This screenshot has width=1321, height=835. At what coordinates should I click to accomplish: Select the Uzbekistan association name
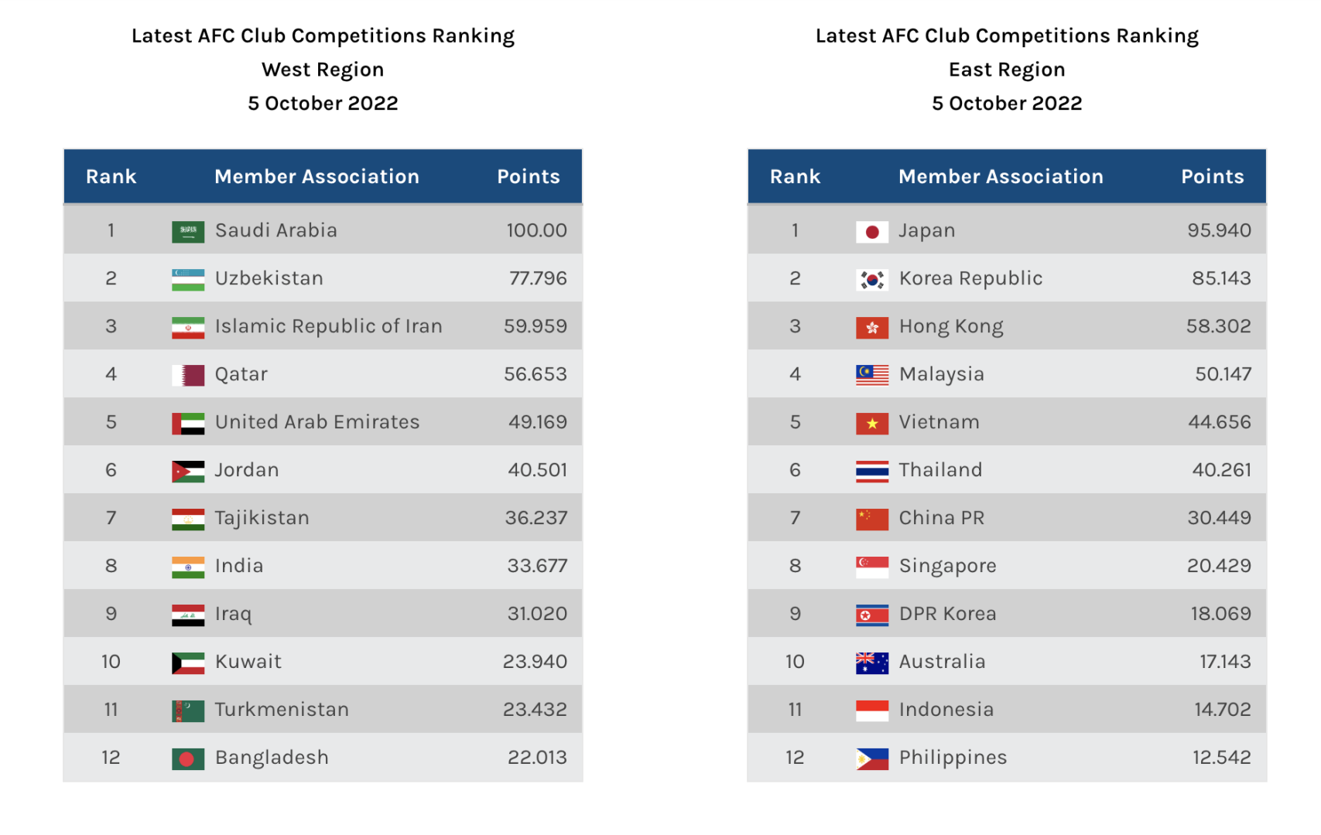[269, 278]
